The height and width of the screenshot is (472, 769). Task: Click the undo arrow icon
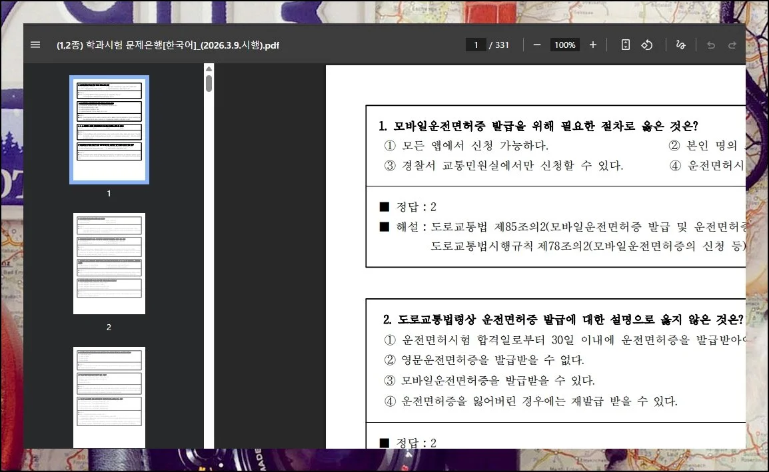pos(710,45)
